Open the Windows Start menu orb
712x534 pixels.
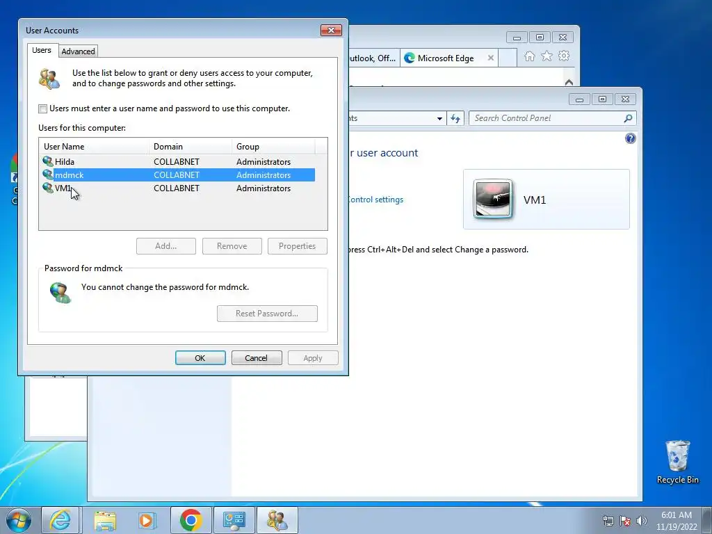[19, 520]
